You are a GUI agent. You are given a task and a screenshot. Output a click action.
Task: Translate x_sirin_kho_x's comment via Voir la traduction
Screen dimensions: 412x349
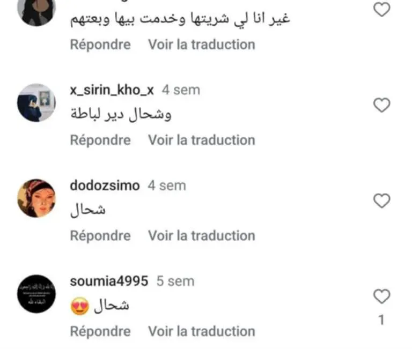(202, 140)
